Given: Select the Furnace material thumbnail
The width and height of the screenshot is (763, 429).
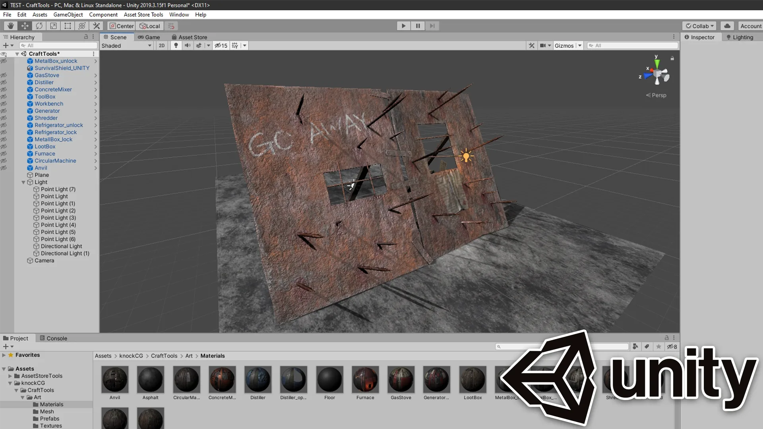Looking at the screenshot, I should [x=365, y=380].
